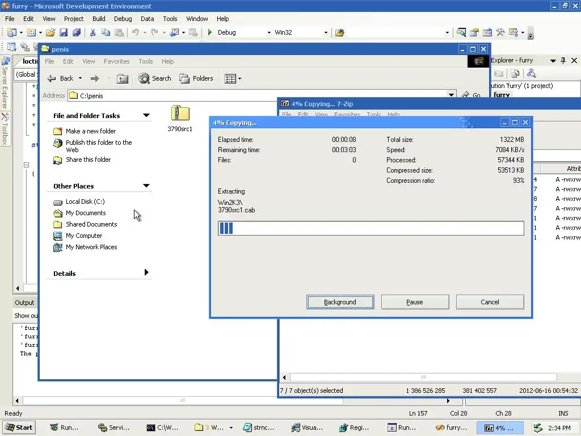Screen dimensions: 581x436
Task: Open Win32 platform dropdown
Action: point(326,32)
